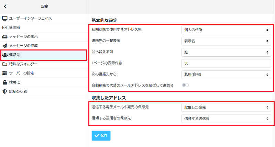Click the envelope icon for 受信箱
The width and height of the screenshot is (275, 147).
click(5, 27)
